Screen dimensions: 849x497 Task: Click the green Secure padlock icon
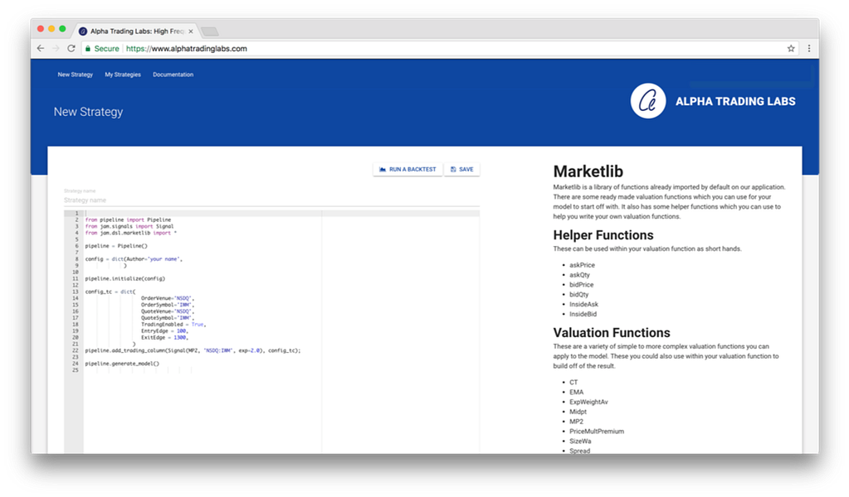pyautogui.click(x=88, y=49)
